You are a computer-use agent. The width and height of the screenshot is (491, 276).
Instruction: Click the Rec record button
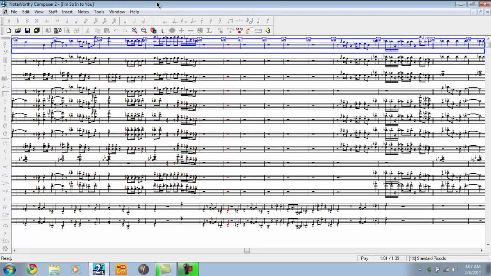221,31
